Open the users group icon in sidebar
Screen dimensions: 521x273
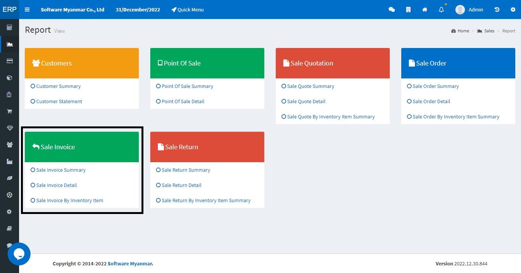pos(10,145)
